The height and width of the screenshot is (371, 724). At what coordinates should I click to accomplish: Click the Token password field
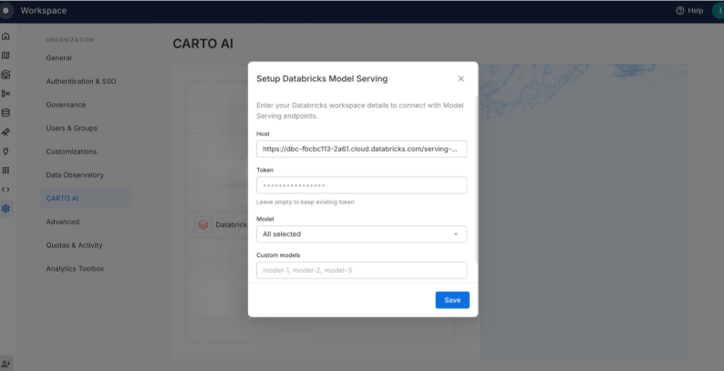[361, 185]
